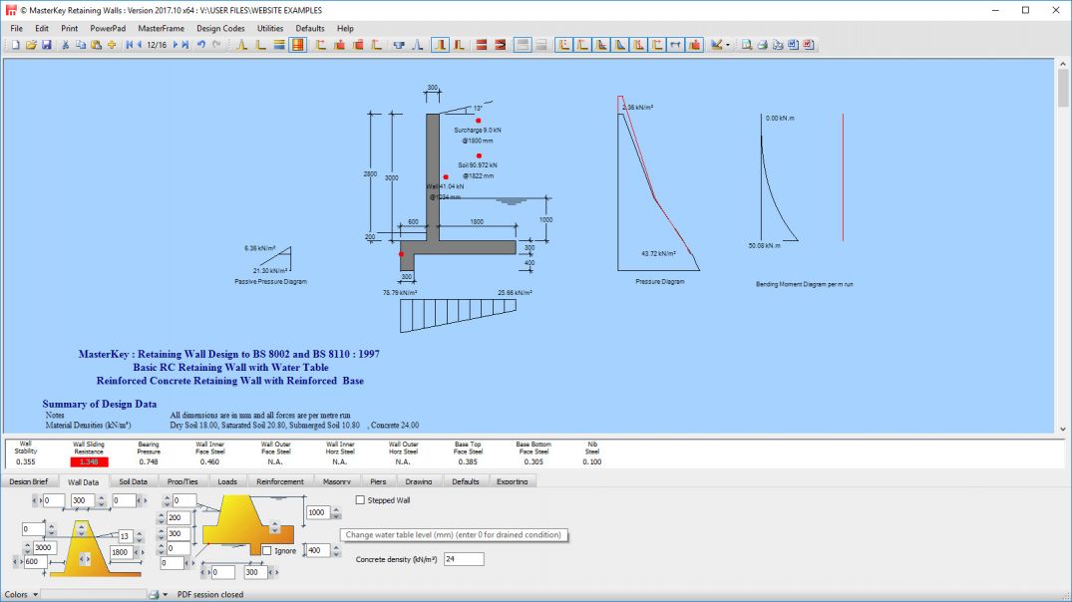Tick the Ignore checkbox

(x=267, y=551)
